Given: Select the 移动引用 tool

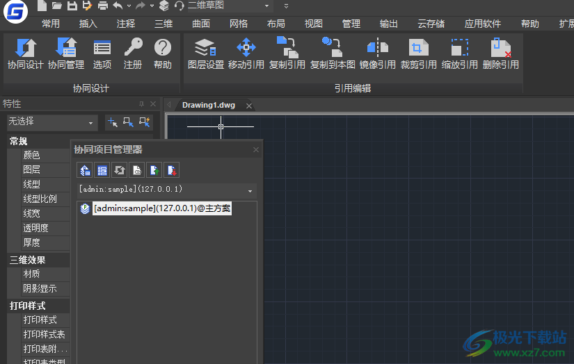Looking at the screenshot, I should (x=246, y=54).
